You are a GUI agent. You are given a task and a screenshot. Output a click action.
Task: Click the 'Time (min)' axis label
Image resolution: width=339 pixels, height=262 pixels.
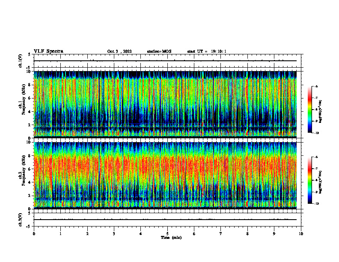171,238
